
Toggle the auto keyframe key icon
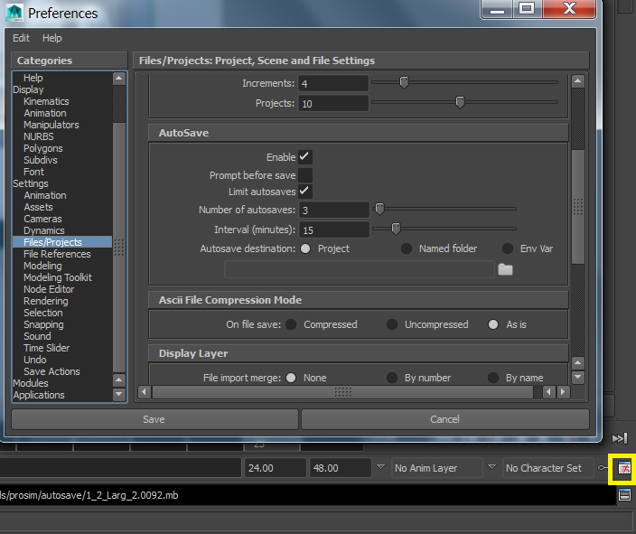coord(603,468)
